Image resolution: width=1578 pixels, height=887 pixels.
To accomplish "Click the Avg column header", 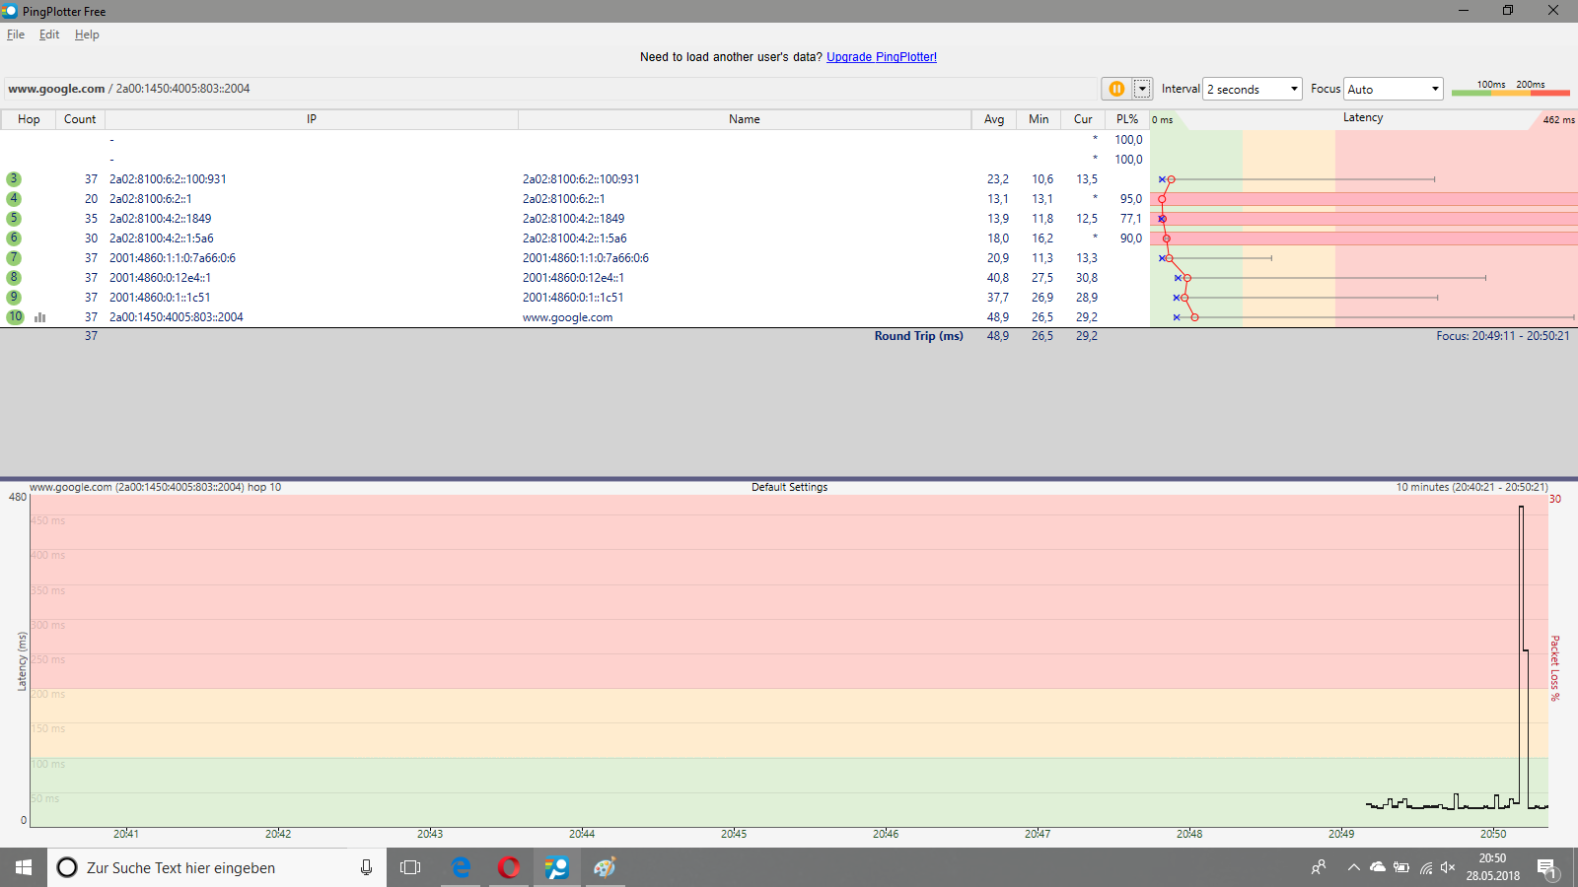I will pos(994,119).
